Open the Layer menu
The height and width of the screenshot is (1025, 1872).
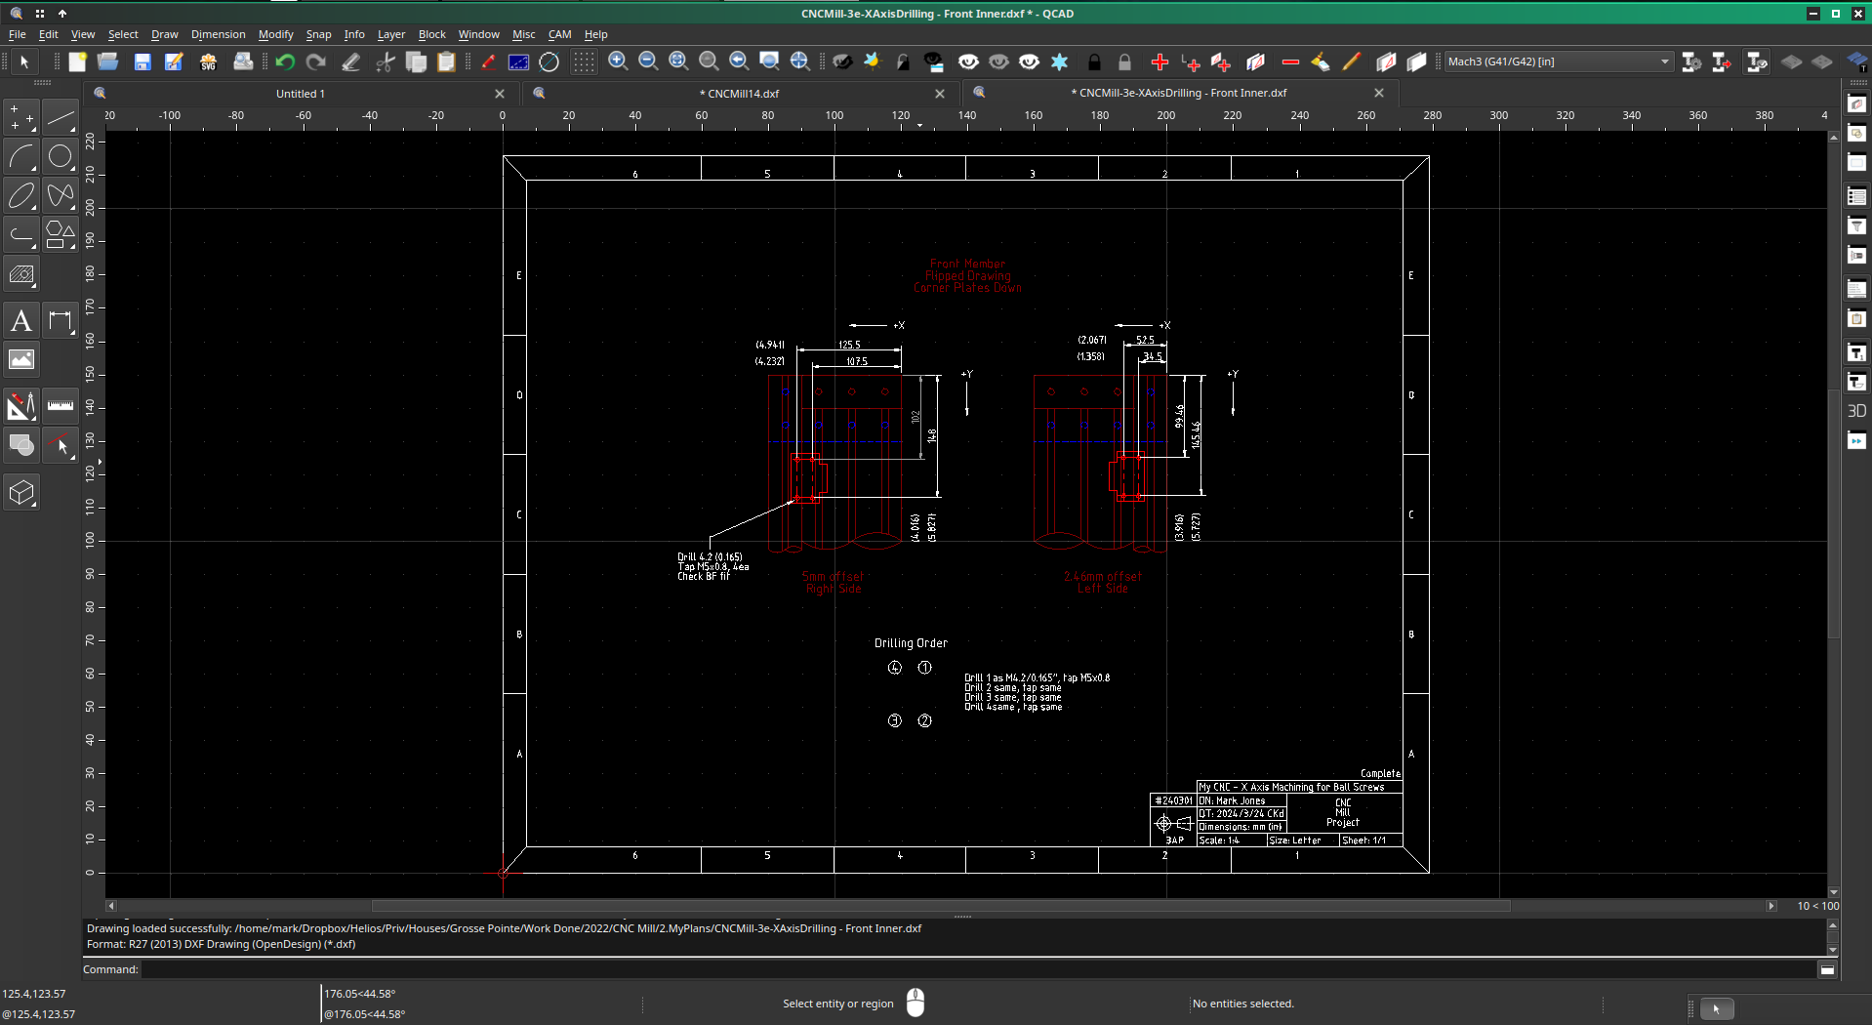click(391, 34)
